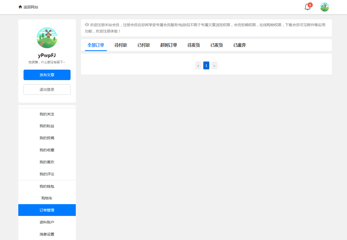Image resolution: width=347 pixels, height=240 pixels.
Task: Click the speaker announcement icon
Action: click(87, 25)
